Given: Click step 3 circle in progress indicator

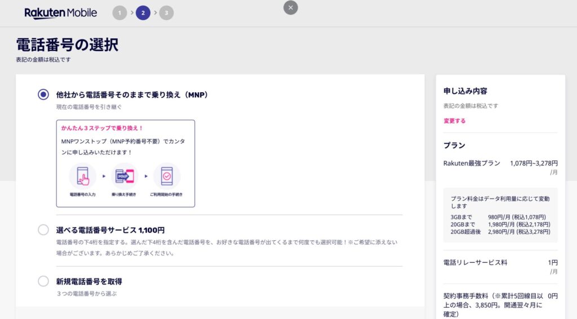Looking at the screenshot, I should point(166,13).
